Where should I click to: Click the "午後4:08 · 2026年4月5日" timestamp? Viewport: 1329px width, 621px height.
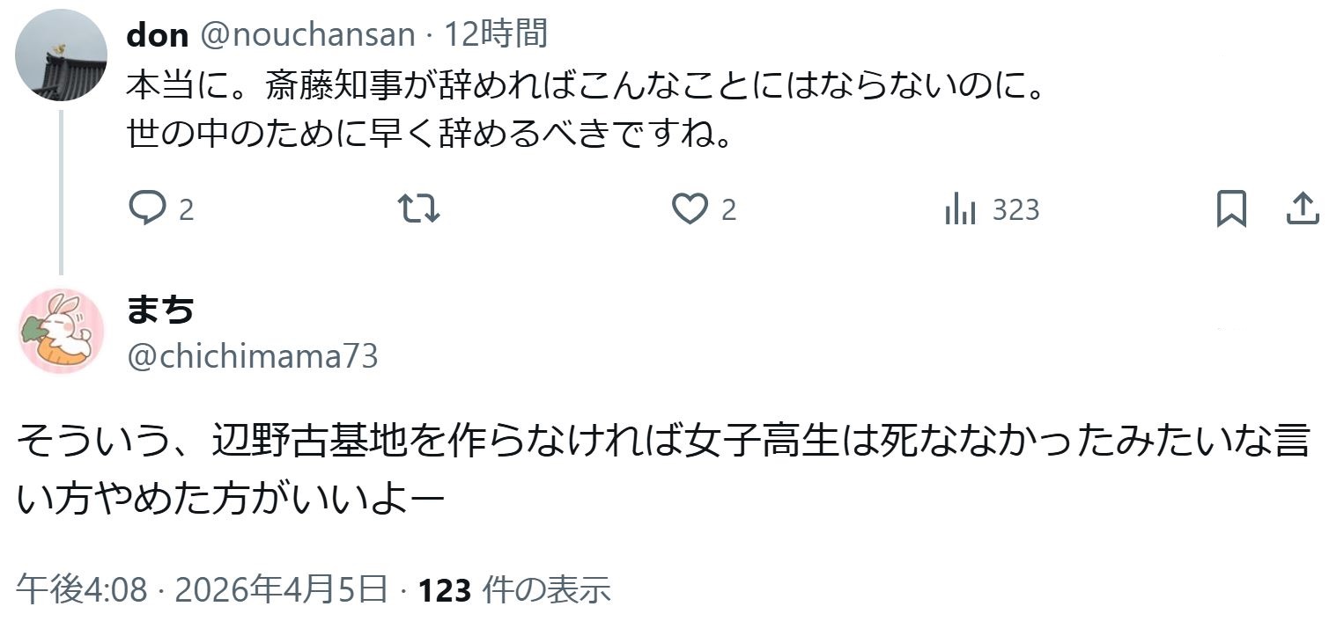point(202,589)
